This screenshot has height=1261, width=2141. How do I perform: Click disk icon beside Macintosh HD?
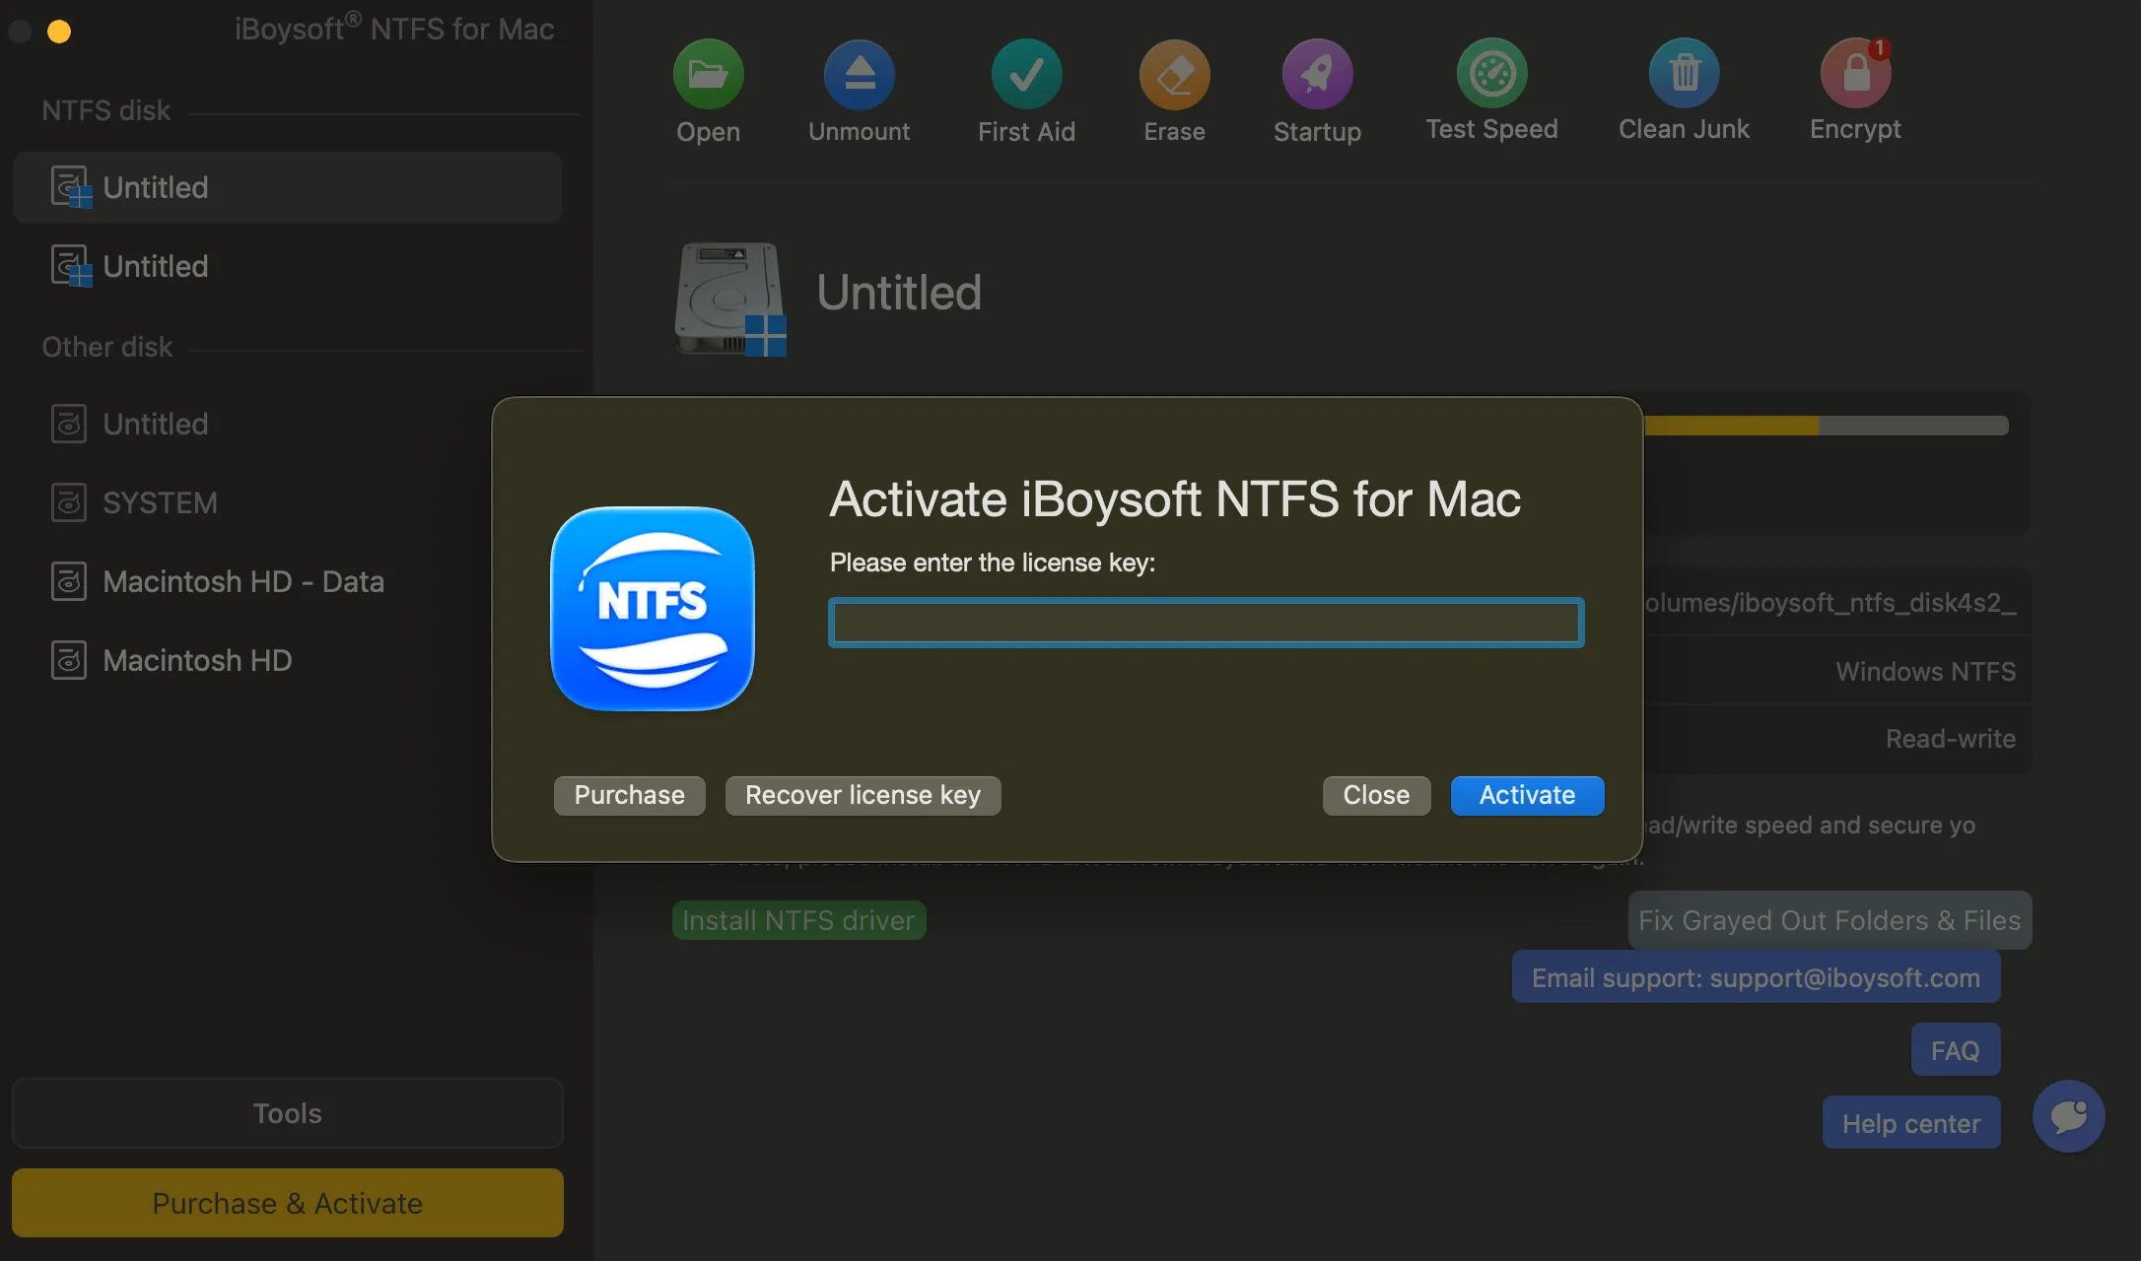click(x=69, y=660)
